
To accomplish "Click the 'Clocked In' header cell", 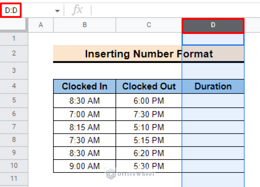I will [x=84, y=86].
